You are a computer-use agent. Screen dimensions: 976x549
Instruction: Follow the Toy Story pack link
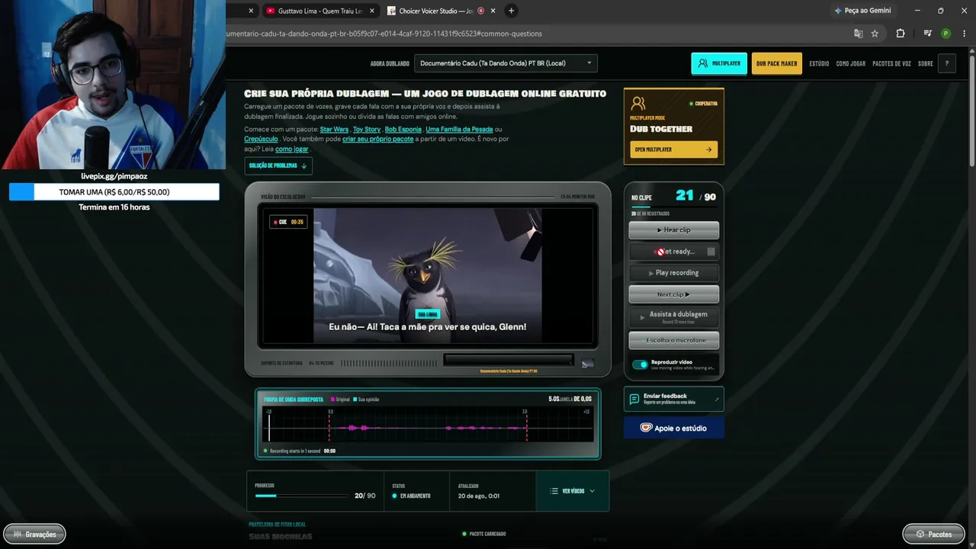(x=367, y=130)
